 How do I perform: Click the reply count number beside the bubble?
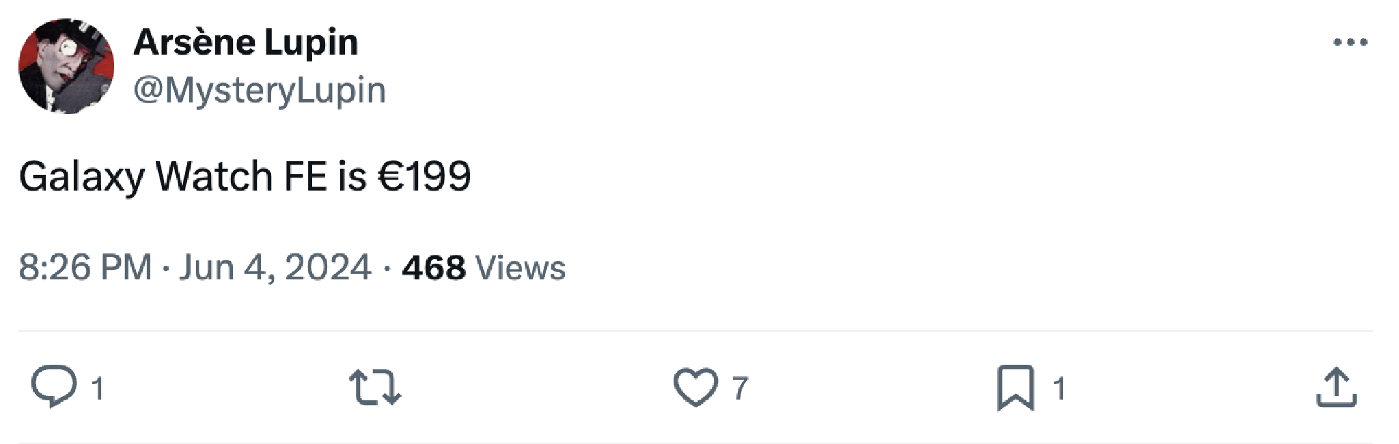pyautogui.click(x=98, y=389)
